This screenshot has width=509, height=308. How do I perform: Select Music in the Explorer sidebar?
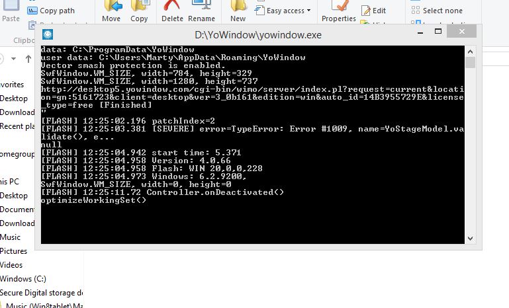(10, 237)
